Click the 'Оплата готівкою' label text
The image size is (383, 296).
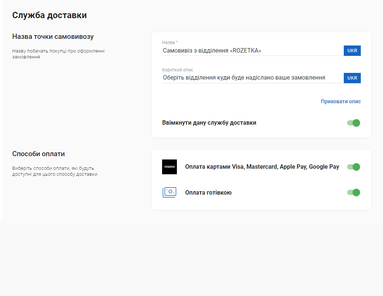(208, 192)
